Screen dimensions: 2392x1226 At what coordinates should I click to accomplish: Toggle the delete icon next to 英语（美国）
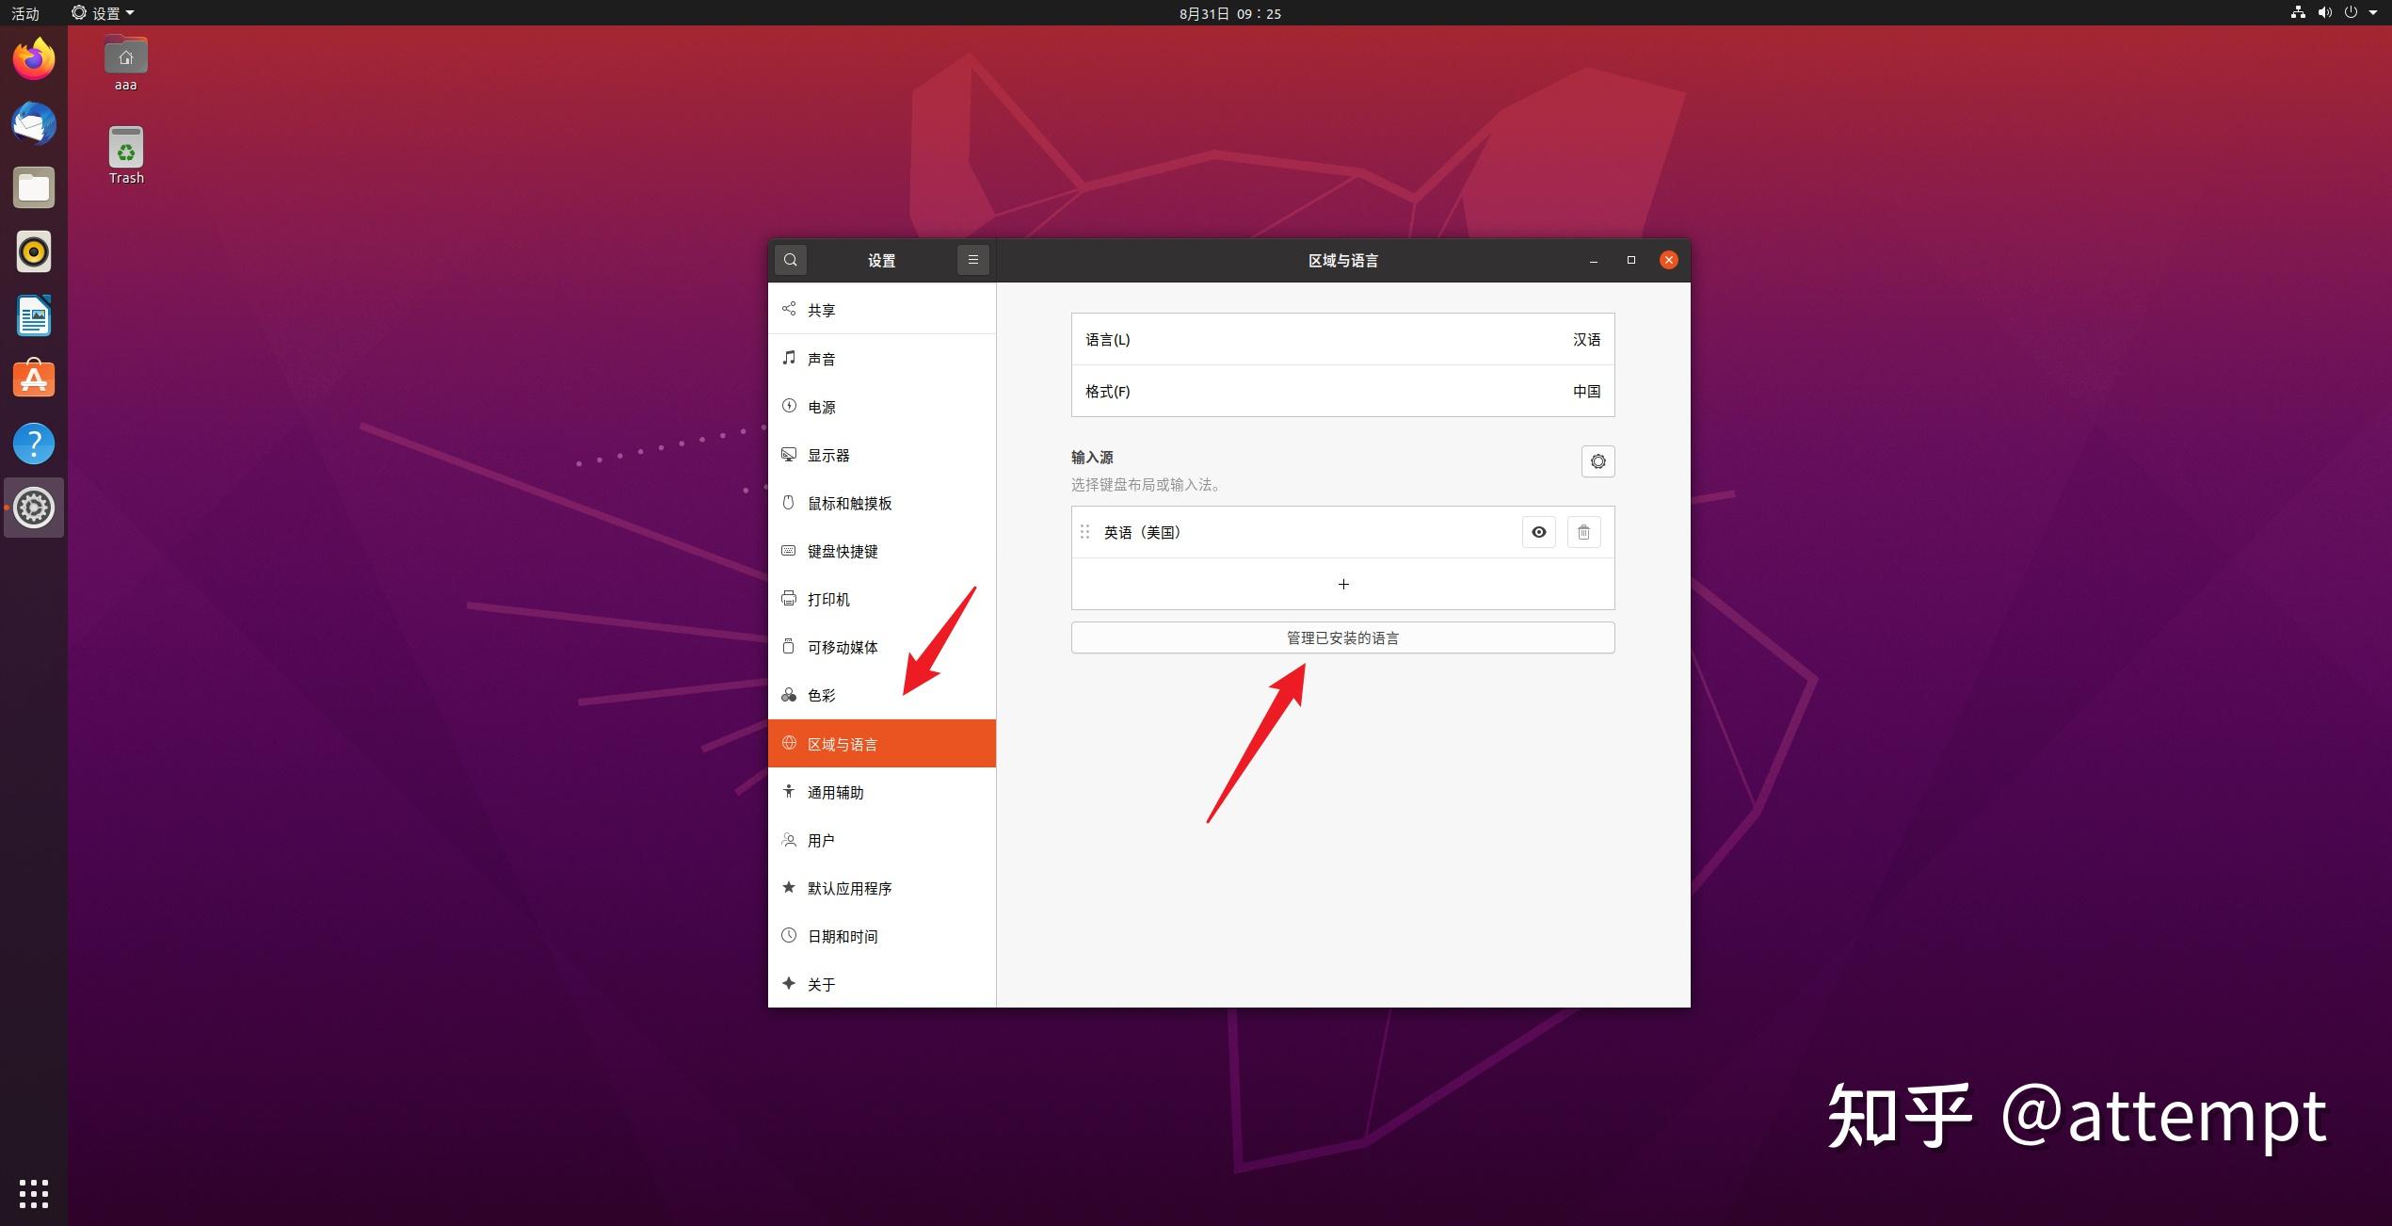pos(1582,532)
